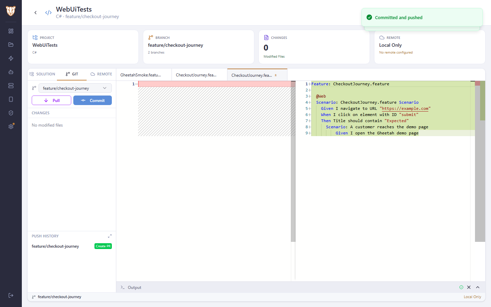The height and width of the screenshot is (307, 491).
Task: Click the Remote card cloud icon
Action: coord(382,38)
